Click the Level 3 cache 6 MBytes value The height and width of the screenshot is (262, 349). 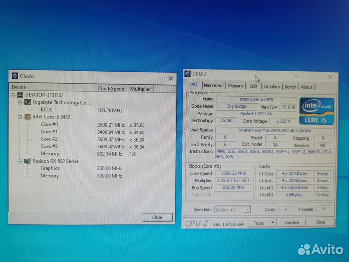tap(294, 195)
